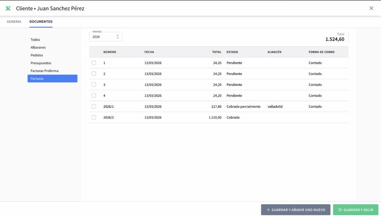Image resolution: width=381 pixels, height=217 pixels.
Task: Open the Presupuestos section
Action: click(x=41, y=63)
